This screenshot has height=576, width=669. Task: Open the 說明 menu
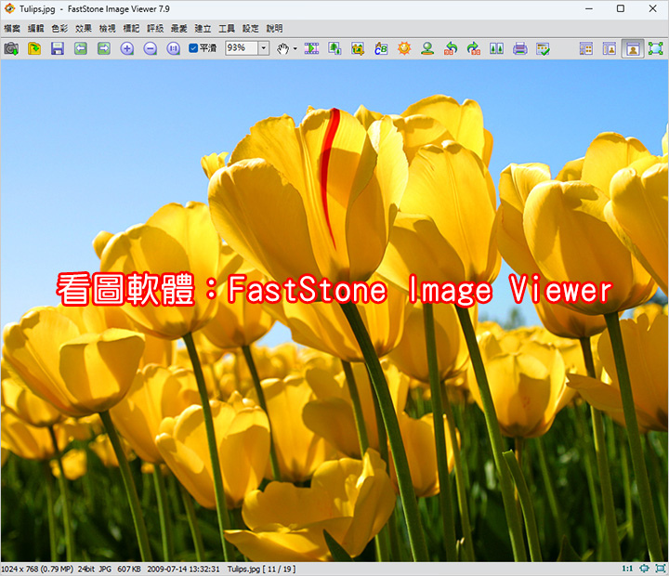pos(275,29)
